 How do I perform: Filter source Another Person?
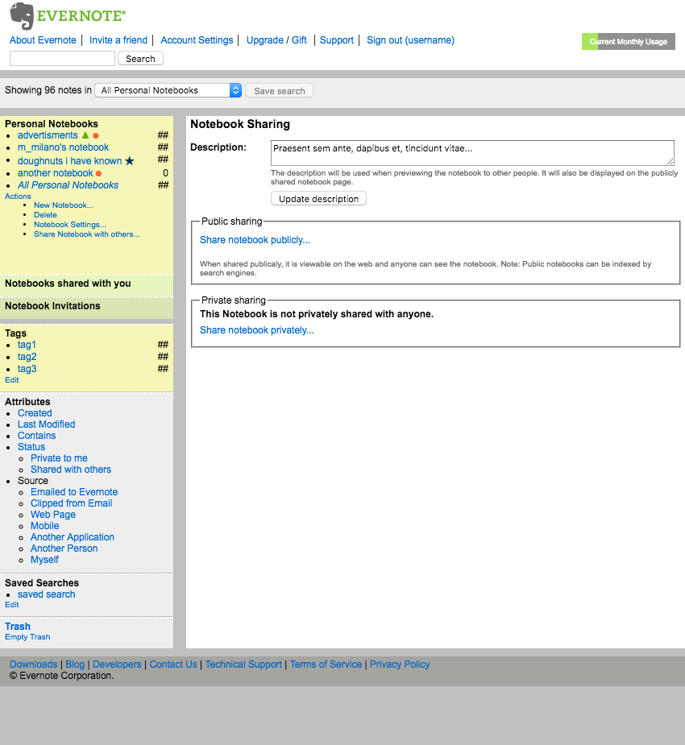point(64,548)
